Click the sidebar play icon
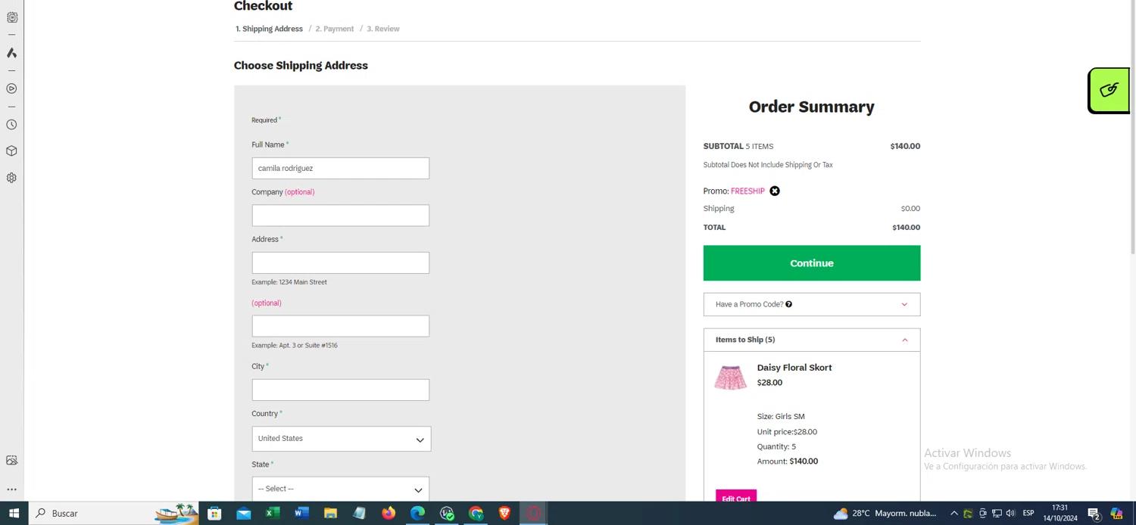 click(x=11, y=89)
